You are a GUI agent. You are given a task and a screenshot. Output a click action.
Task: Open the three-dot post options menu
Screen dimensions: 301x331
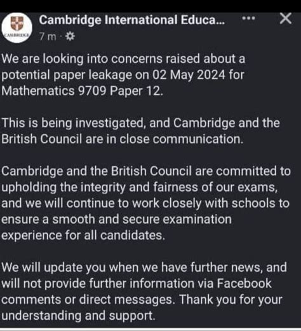pyautogui.click(x=248, y=18)
